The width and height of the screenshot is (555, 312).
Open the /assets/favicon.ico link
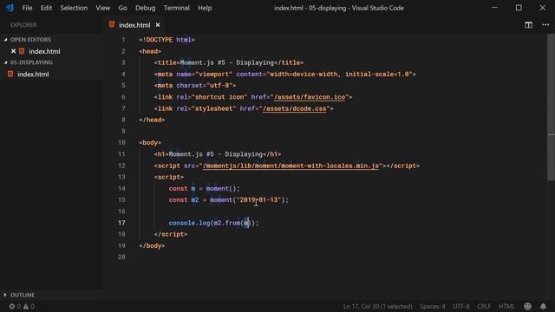pyautogui.click(x=310, y=97)
